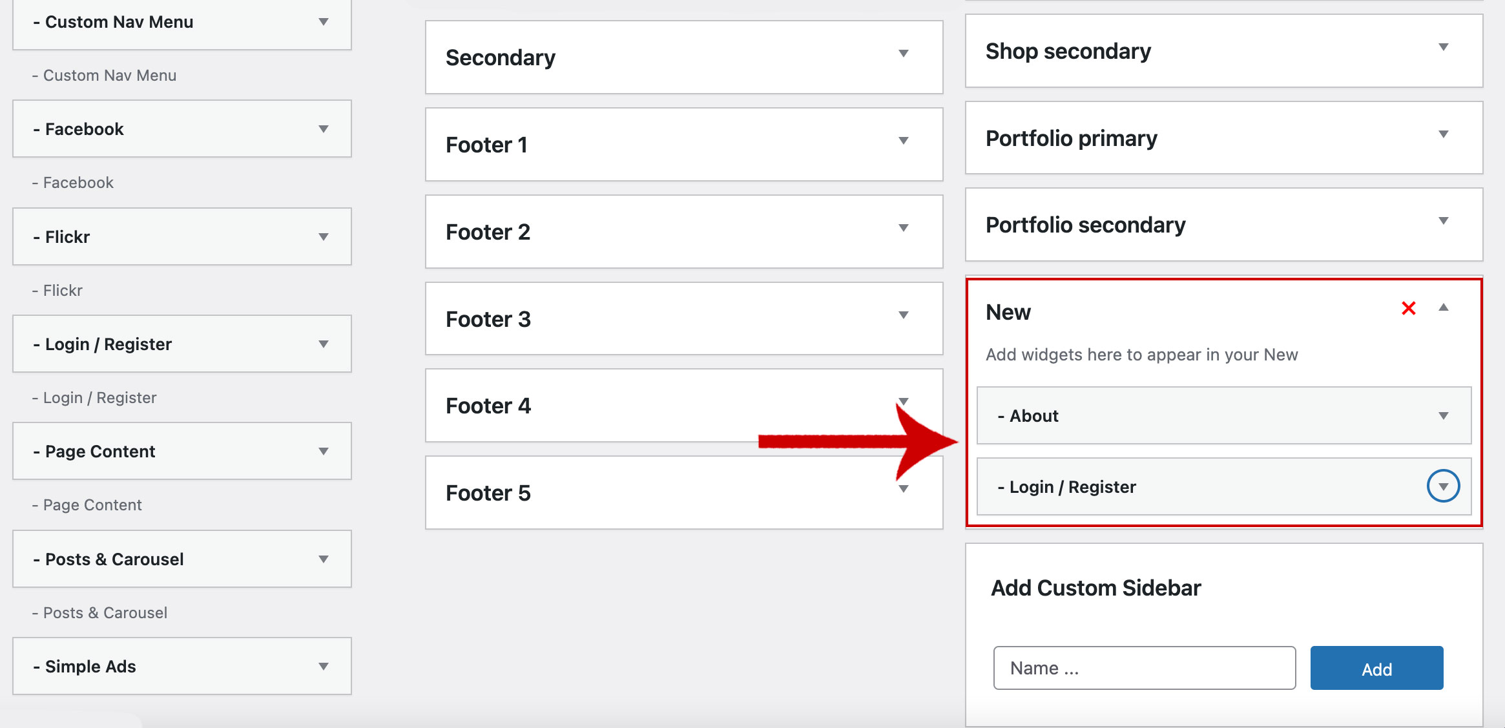The width and height of the screenshot is (1505, 728).
Task: Expand the Footer 1 widget area
Action: click(x=904, y=141)
